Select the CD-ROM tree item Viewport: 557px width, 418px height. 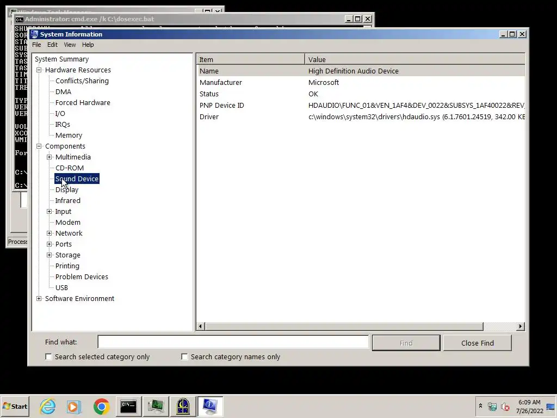click(x=70, y=168)
